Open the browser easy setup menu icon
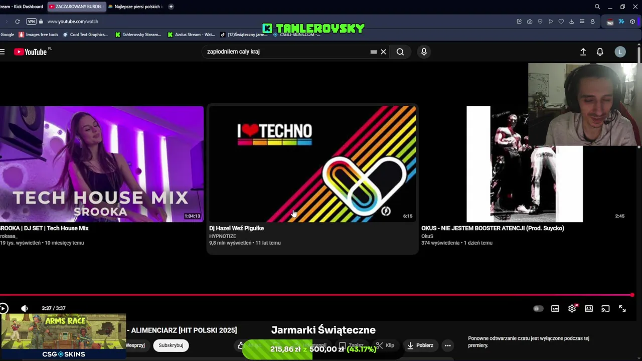Screen dimensions: 642x361 (582, 22)
